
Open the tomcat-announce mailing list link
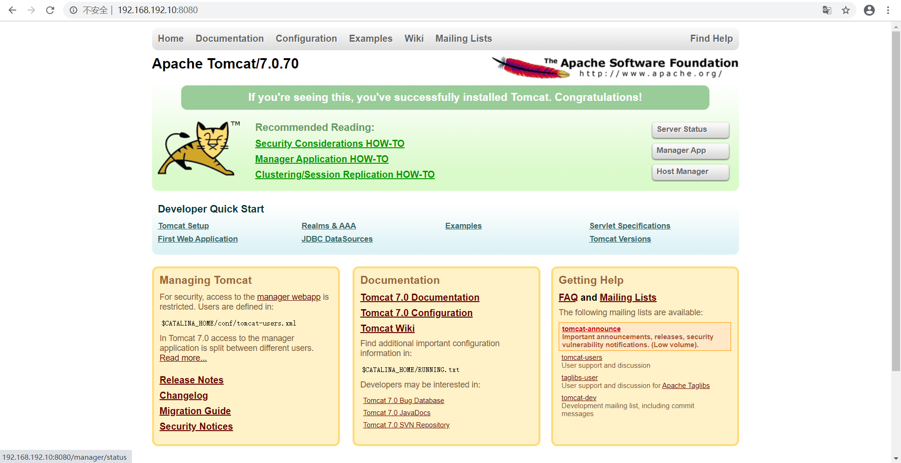click(591, 329)
